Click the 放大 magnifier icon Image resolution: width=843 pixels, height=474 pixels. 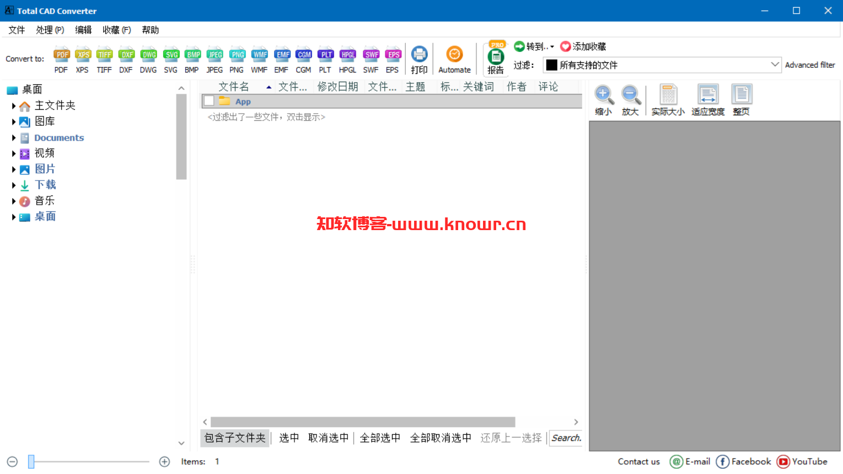coord(630,94)
